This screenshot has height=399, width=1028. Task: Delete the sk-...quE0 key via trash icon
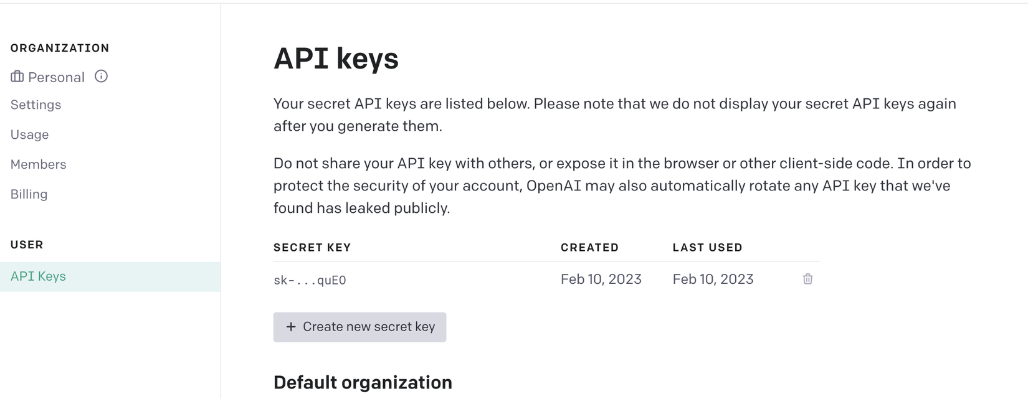(x=807, y=279)
